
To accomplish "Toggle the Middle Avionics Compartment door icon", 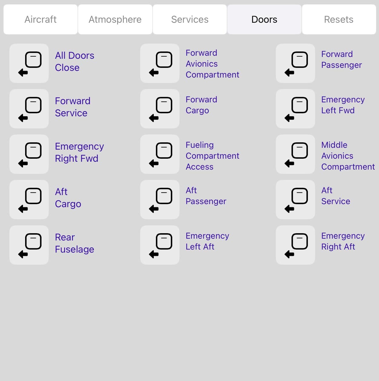I will coord(295,154).
